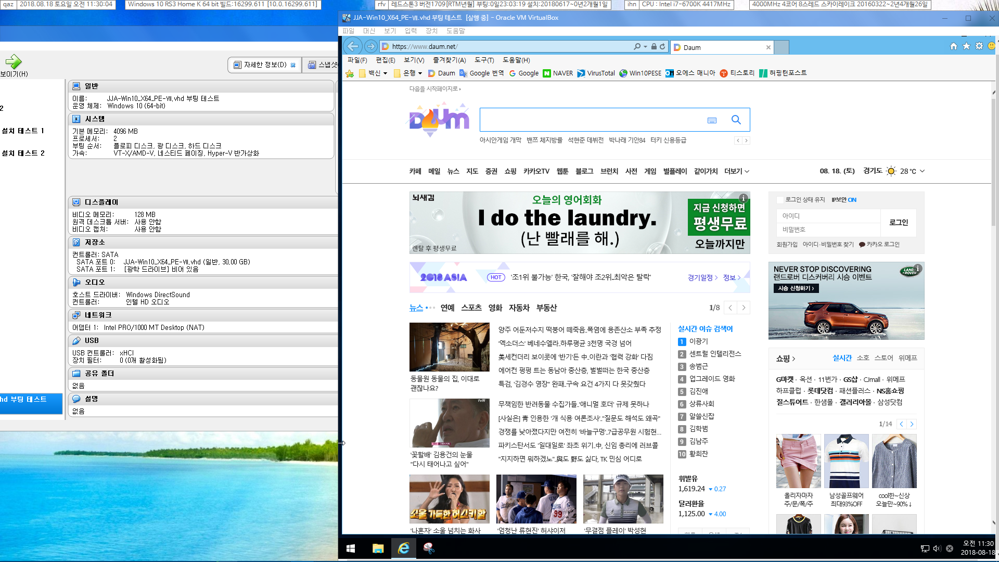Screen dimensions: 999x562
Task: Click the address bar security lock icon
Action: (654, 46)
